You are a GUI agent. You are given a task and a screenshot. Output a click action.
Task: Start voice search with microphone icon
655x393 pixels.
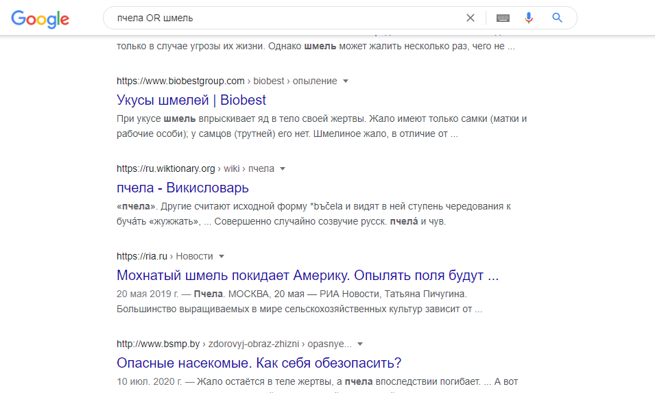pos(529,18)
